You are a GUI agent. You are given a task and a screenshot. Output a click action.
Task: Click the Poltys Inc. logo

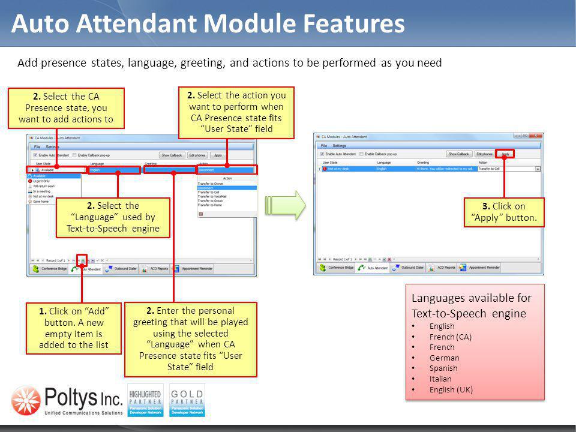67,401
